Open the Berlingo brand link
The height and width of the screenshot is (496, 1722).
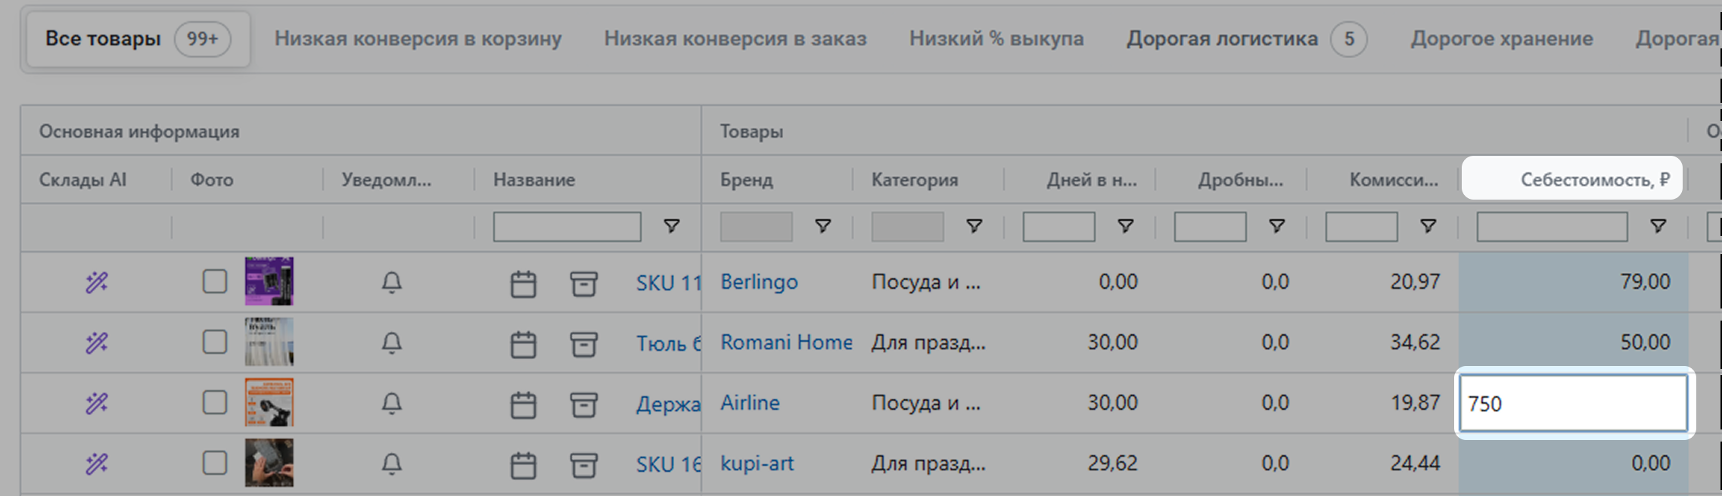(x=758, y=282)
